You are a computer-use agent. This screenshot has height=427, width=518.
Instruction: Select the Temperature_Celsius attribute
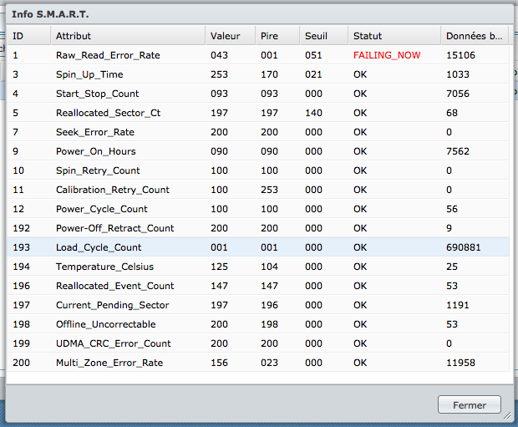(x=104, y=267)
